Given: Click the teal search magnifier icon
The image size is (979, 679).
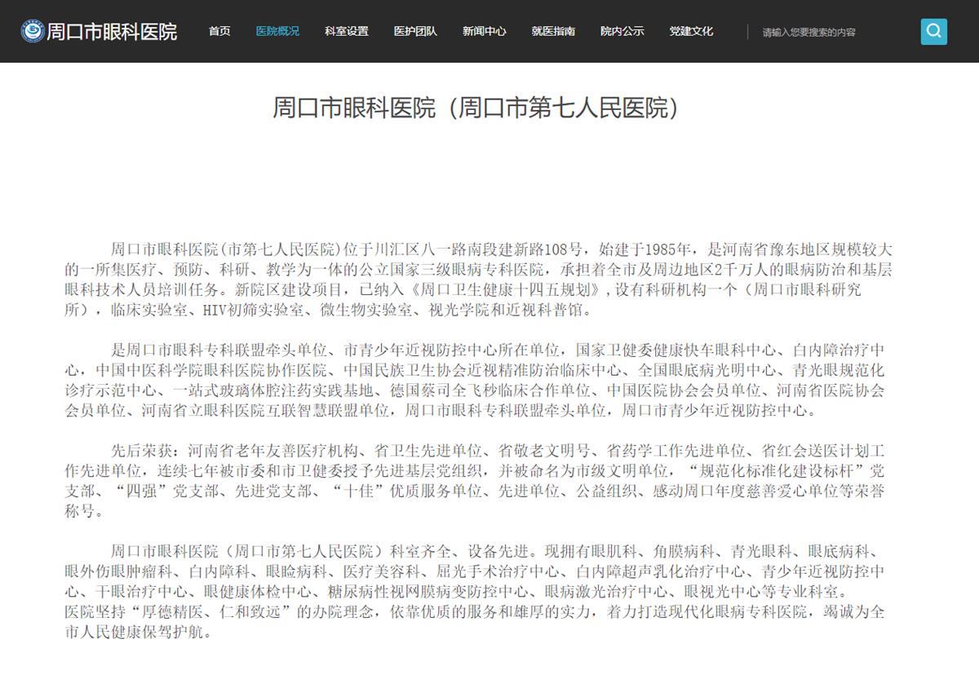Looking at the screenshot, I should coord(933,31).
